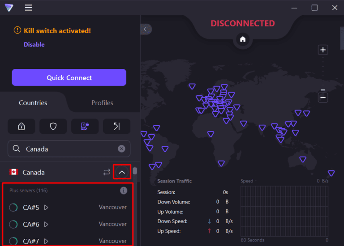Open the hamburger menu
This screenshot has width=344, height=246.
click(28, 8)
